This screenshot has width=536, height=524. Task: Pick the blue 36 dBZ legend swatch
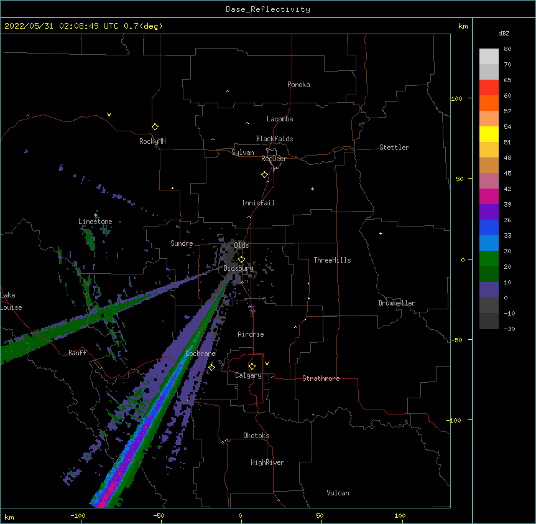pyautogui.click(x=489, y=227)
